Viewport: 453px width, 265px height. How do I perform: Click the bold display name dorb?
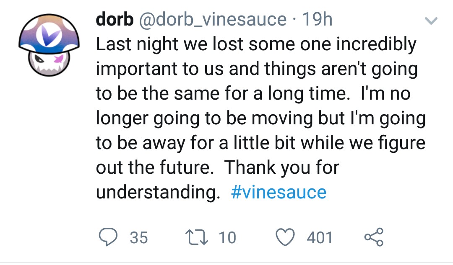115,19
